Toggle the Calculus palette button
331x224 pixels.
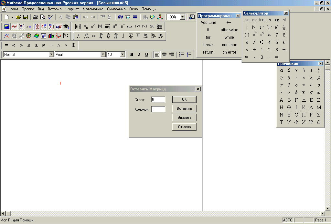point(36,26)
